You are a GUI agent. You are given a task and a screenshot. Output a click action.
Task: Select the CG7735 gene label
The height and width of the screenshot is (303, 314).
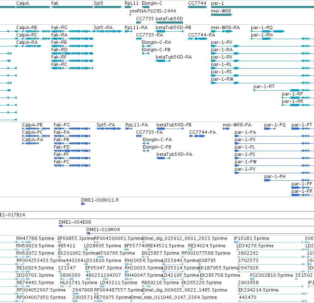coord(145,18)
